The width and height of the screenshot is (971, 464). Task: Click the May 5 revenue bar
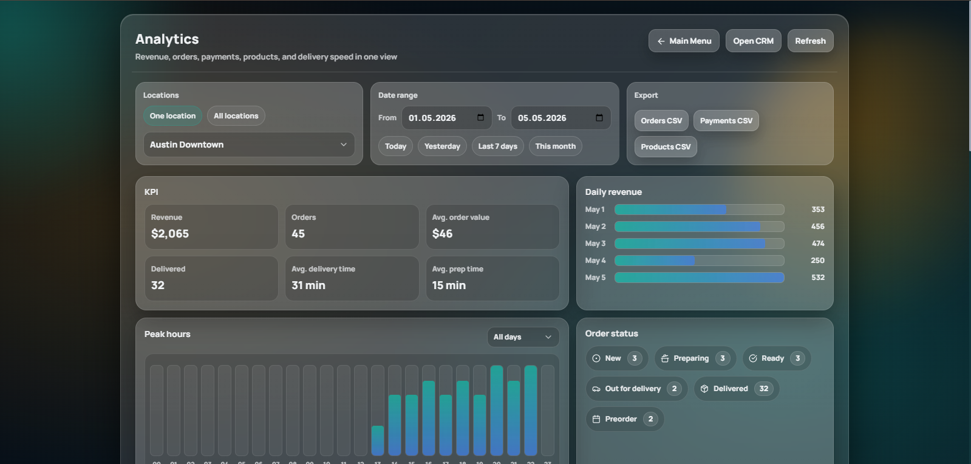tap(699, 278)
